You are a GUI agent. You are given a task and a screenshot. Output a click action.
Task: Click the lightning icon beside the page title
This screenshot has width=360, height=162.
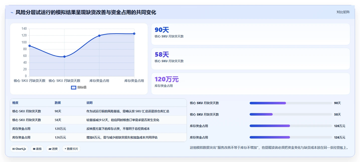coord(12,12)
